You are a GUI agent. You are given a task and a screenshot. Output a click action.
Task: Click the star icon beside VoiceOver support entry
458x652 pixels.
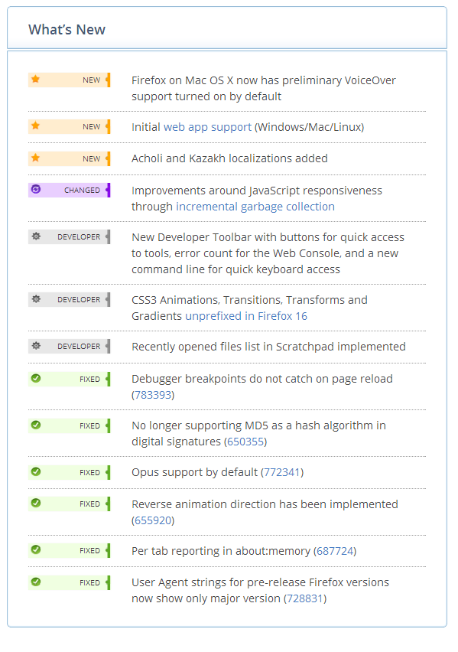pos(36,79)
